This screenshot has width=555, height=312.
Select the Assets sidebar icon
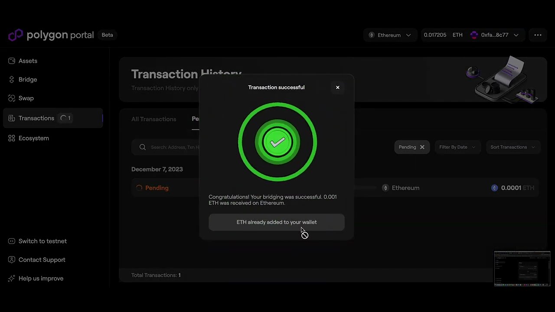[12, 61]
